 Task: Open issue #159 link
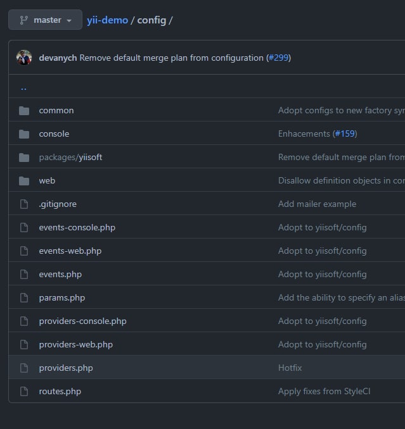coord(345,134)
